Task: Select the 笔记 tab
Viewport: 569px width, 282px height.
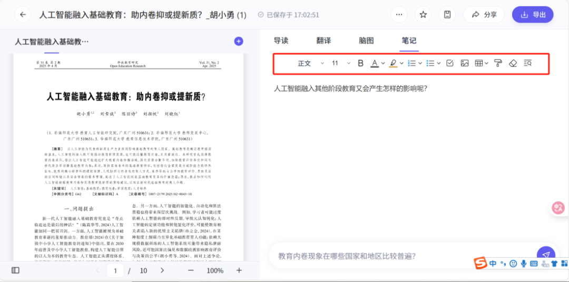Action: 409,41
